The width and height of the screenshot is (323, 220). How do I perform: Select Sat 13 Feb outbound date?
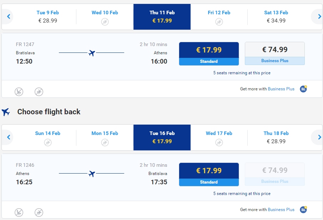276,17
